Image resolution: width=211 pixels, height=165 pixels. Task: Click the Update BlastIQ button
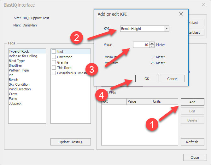click(x=71, y=142)
